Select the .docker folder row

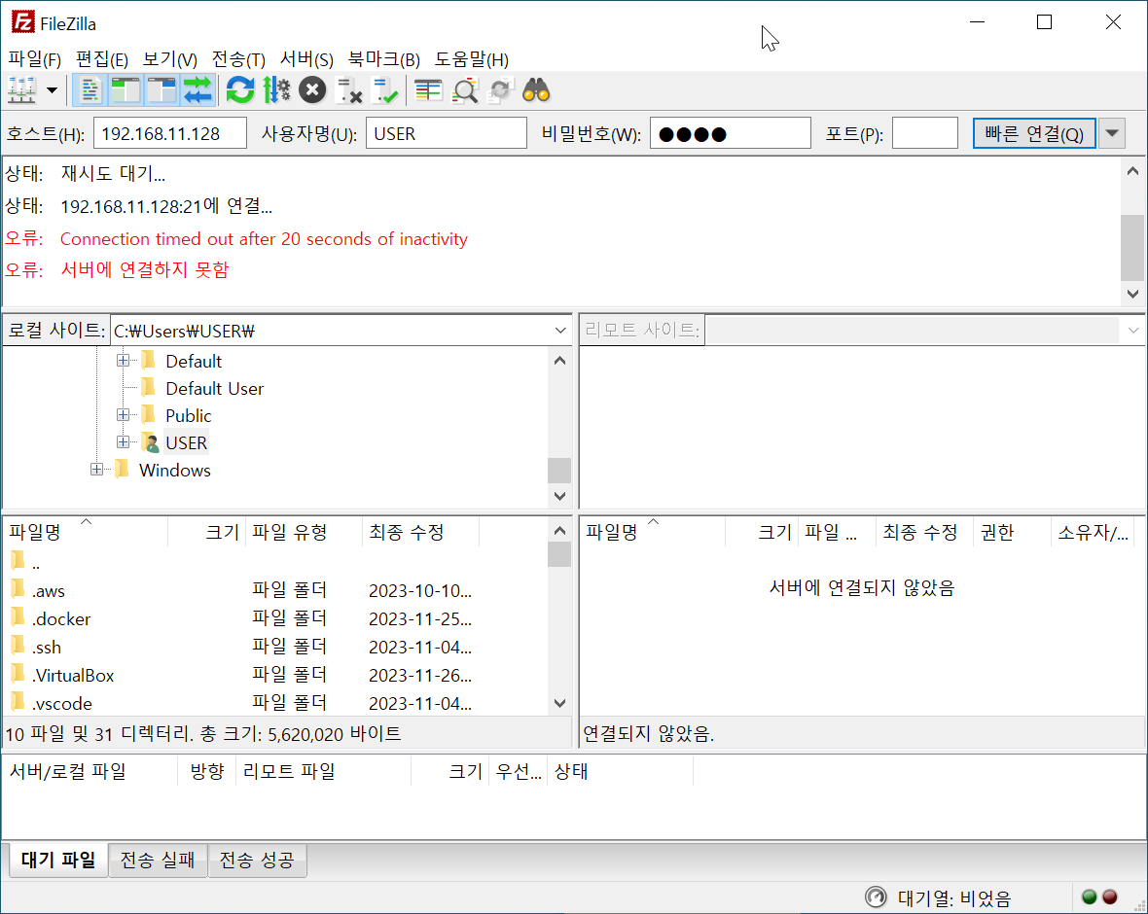pyautogui.click(x=274, y=619)
